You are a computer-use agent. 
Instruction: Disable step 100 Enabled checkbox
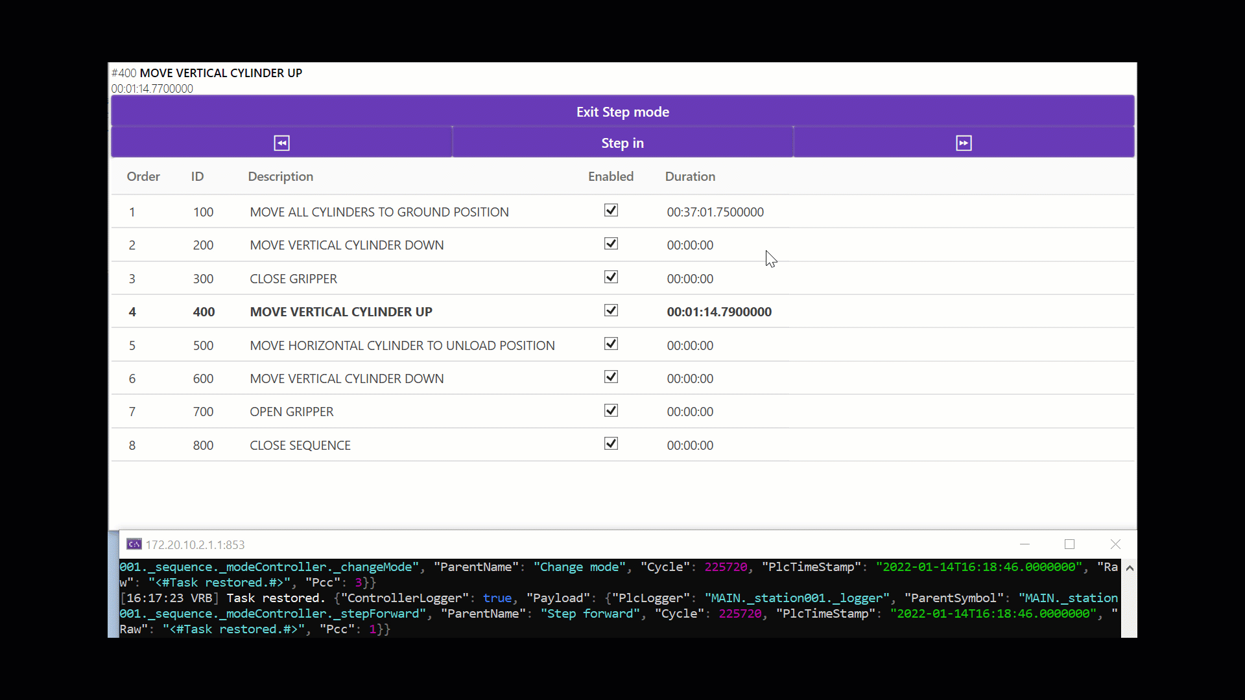tap(611, 210)
